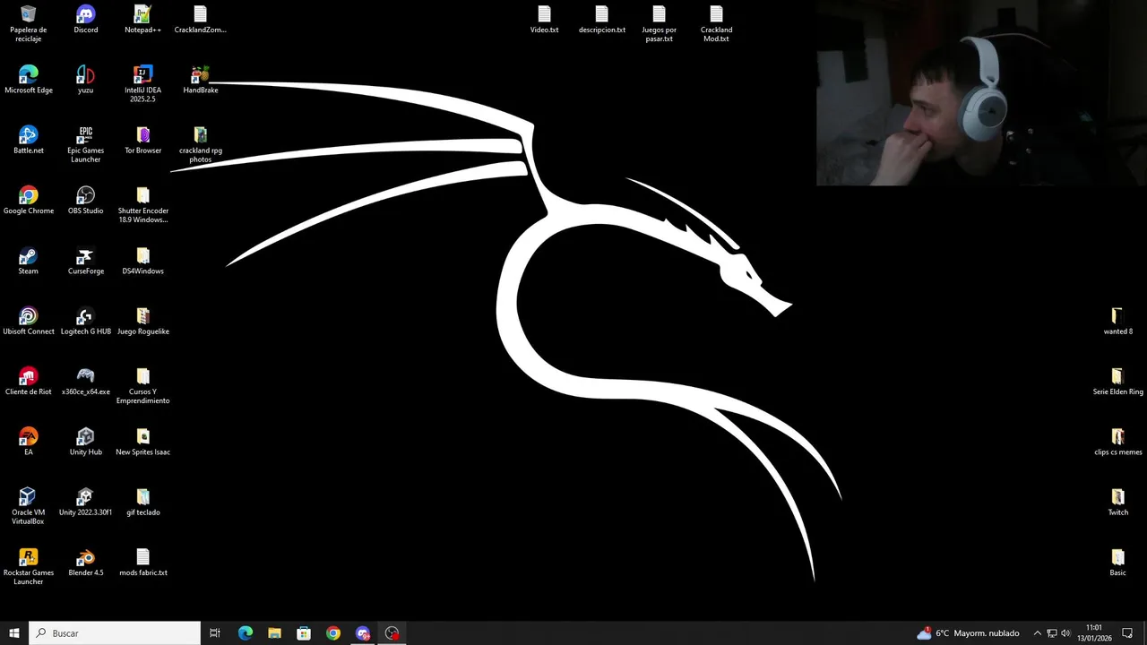
Task: Expand the hidden system tray icons
Action: (x=1038, y=633)
